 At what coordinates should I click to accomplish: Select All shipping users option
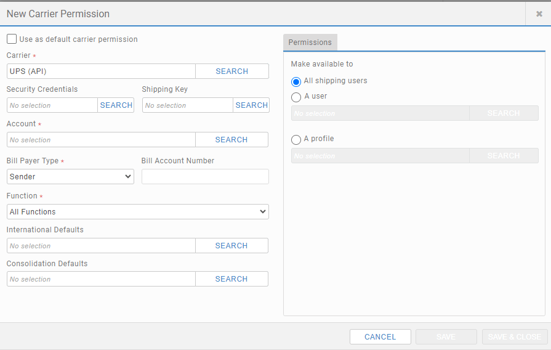pyautogui.click(x=296, y=81)
